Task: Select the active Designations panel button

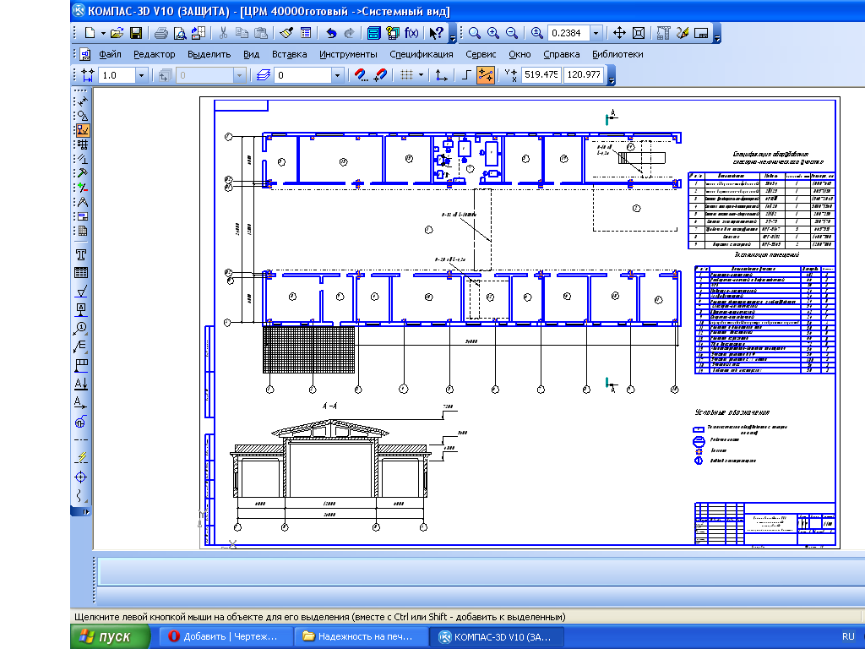Action: coord(82,130)
